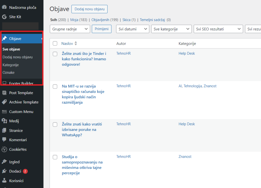This screenshot has height=188, width=261.
Task: Click the Korisnici user icon
Action: point(4,181)
